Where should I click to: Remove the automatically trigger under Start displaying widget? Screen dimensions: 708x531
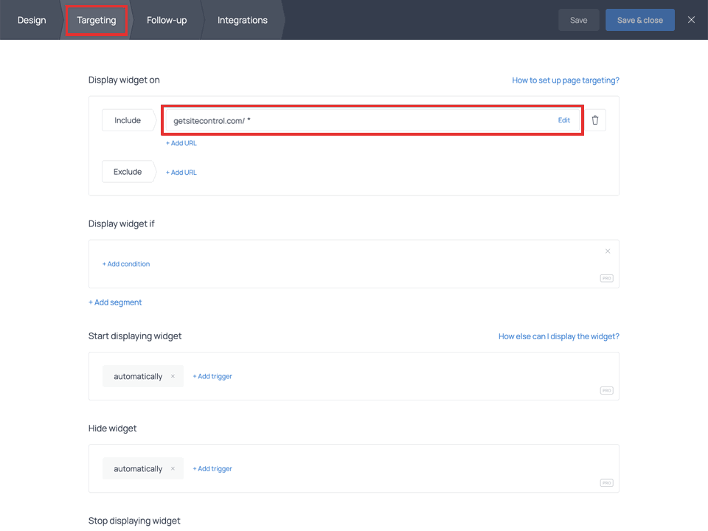click(x=173, y=376)
